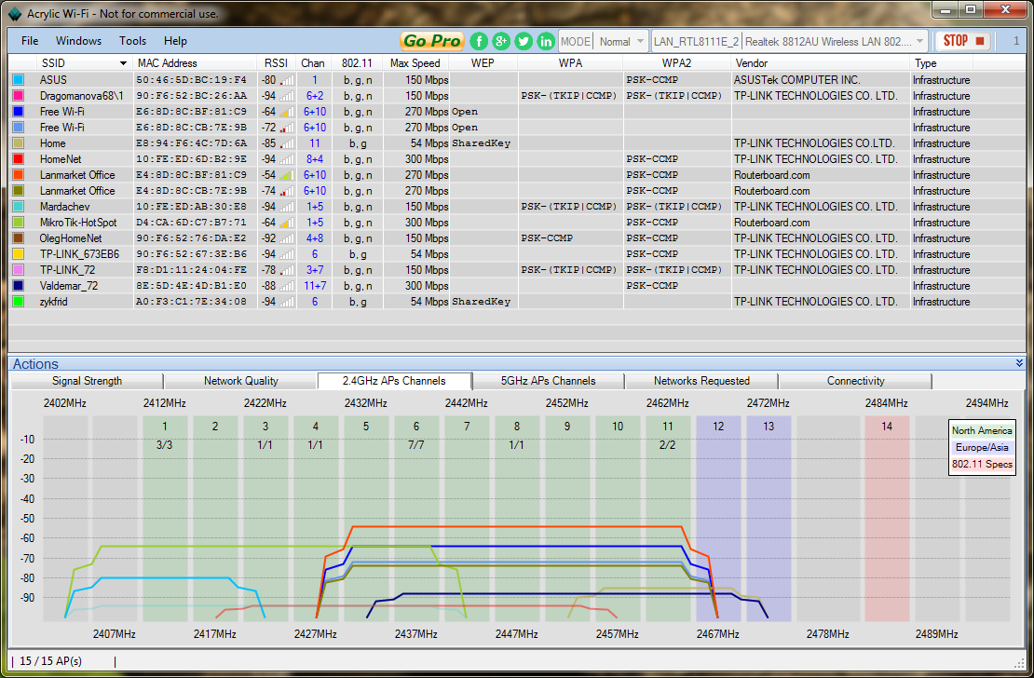
Task: Toggle the zykfrid green color box
Action: (x=18, y=302)
